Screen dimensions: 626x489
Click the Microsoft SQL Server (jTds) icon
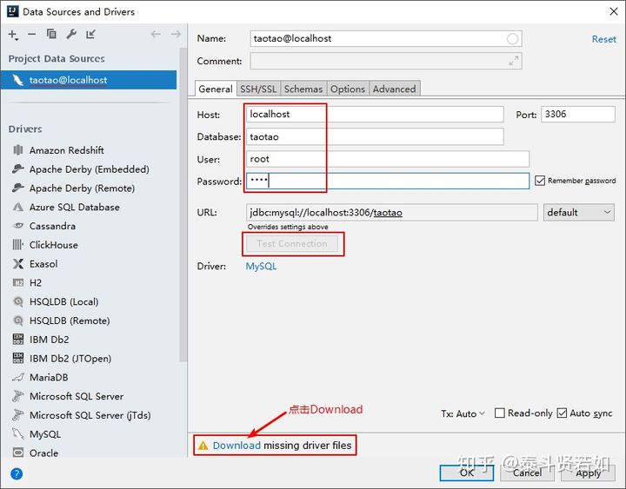[x=18, y=415]
